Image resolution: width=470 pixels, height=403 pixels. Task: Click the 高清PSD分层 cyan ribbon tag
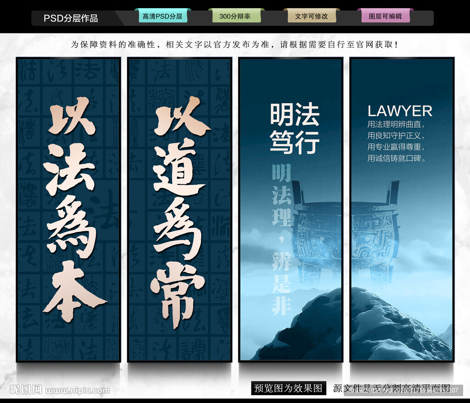(163, 15)
